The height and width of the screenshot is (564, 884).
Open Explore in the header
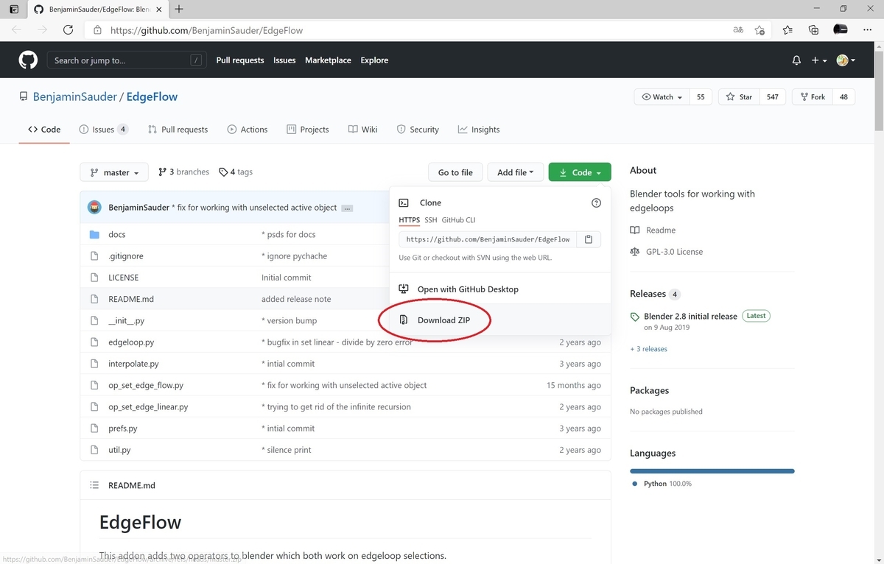374,60
